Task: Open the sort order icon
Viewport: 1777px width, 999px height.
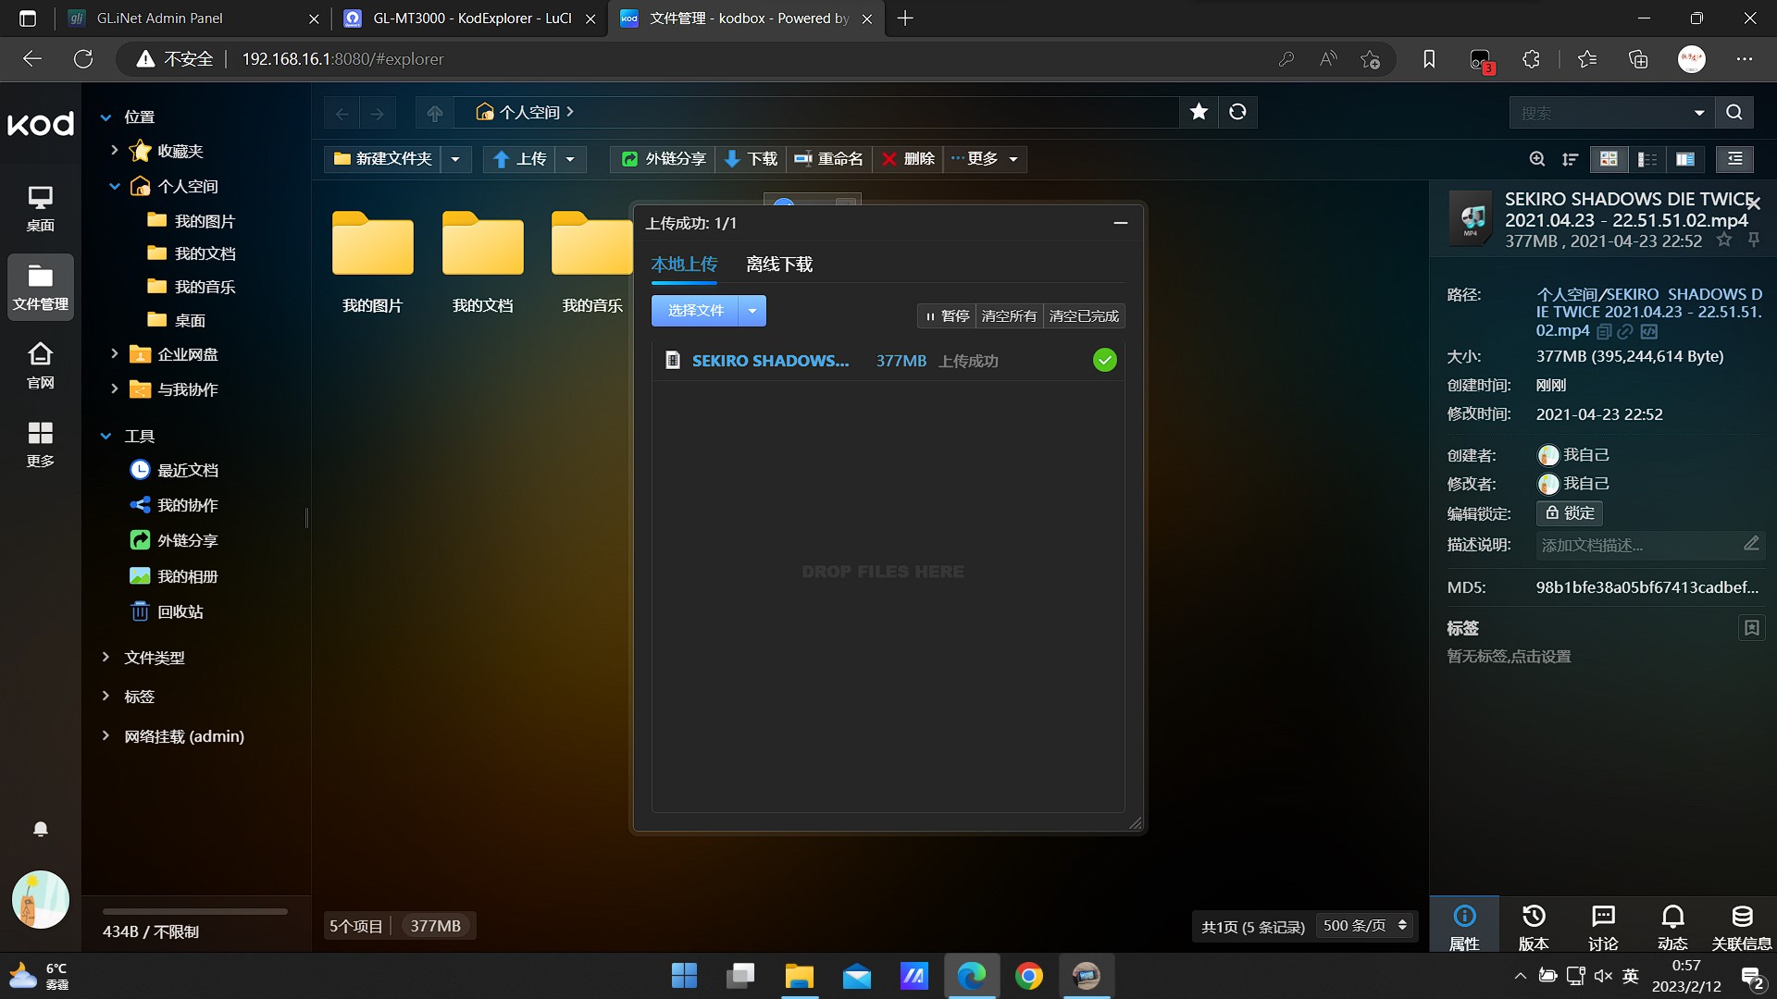Action: [1571, 159]
